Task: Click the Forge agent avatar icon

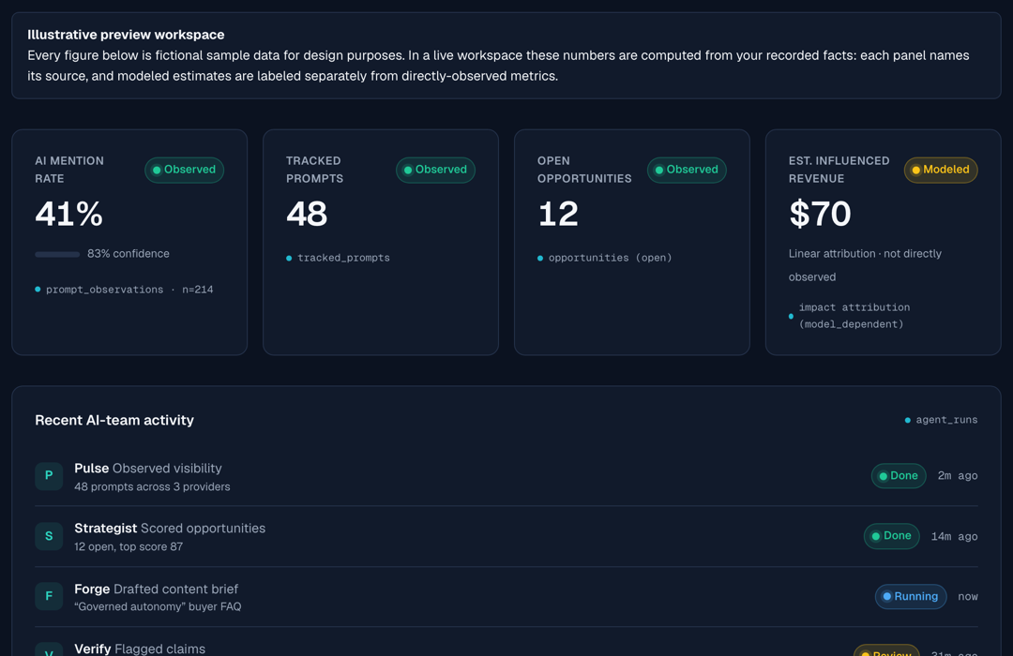Action: coord(49,596)
